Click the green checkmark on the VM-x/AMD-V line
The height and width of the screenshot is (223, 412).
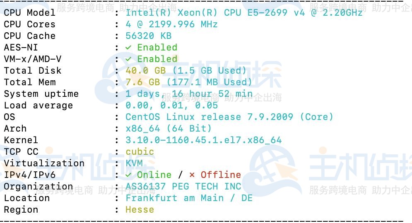(128, 59)
